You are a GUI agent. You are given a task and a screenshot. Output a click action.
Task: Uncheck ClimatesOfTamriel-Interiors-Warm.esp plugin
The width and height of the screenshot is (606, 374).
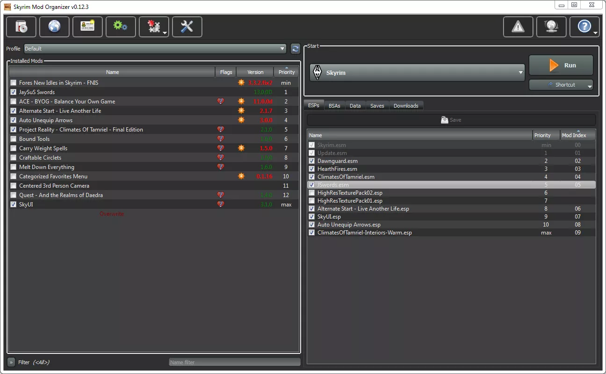coord(312,233)
